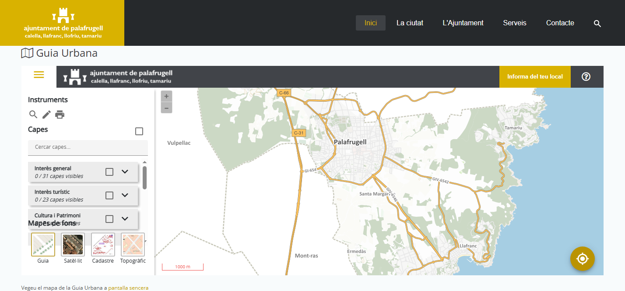
Task: Open the website search icon in header
Action: [x=597, y=24]
